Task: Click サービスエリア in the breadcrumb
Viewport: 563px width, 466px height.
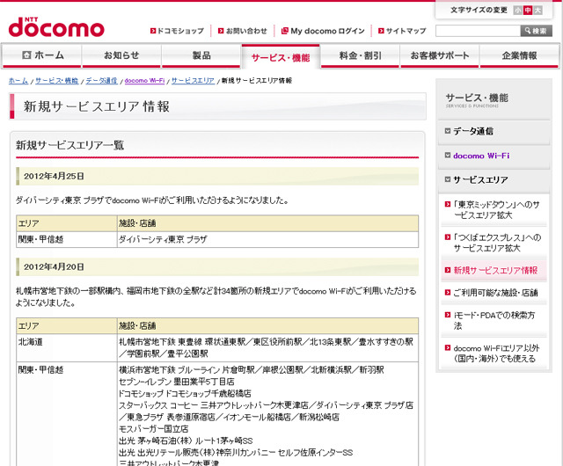Action: click(193, 81)
